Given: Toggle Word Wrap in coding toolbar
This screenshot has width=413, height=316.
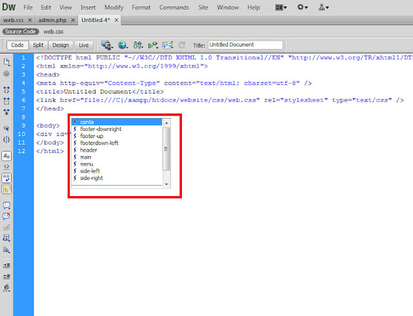Looking at the screenshot, I should 6,178.
